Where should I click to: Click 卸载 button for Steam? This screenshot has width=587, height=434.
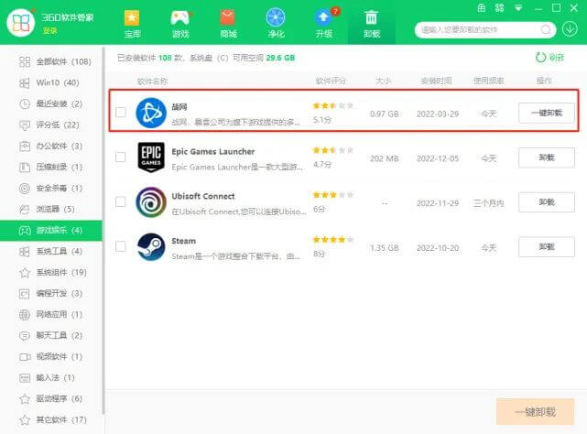pyautogui.click(x=547, y=247)
